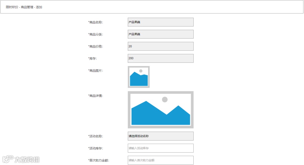The image size is (304, 165).
Task: Click the 商品价格 field showing 20
Action: pyautogui.click(x=160, y=46)
